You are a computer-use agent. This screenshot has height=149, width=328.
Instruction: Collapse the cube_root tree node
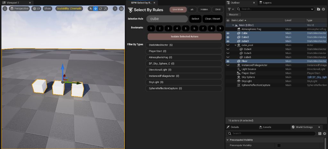[235, 45]
